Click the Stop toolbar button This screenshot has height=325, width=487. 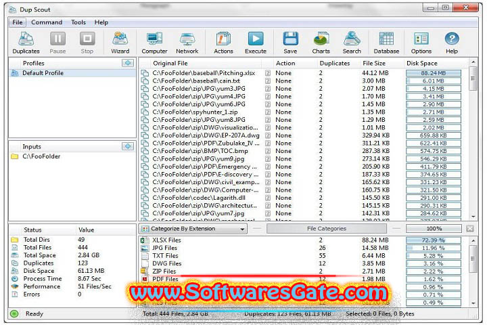[x=87, y=43]
